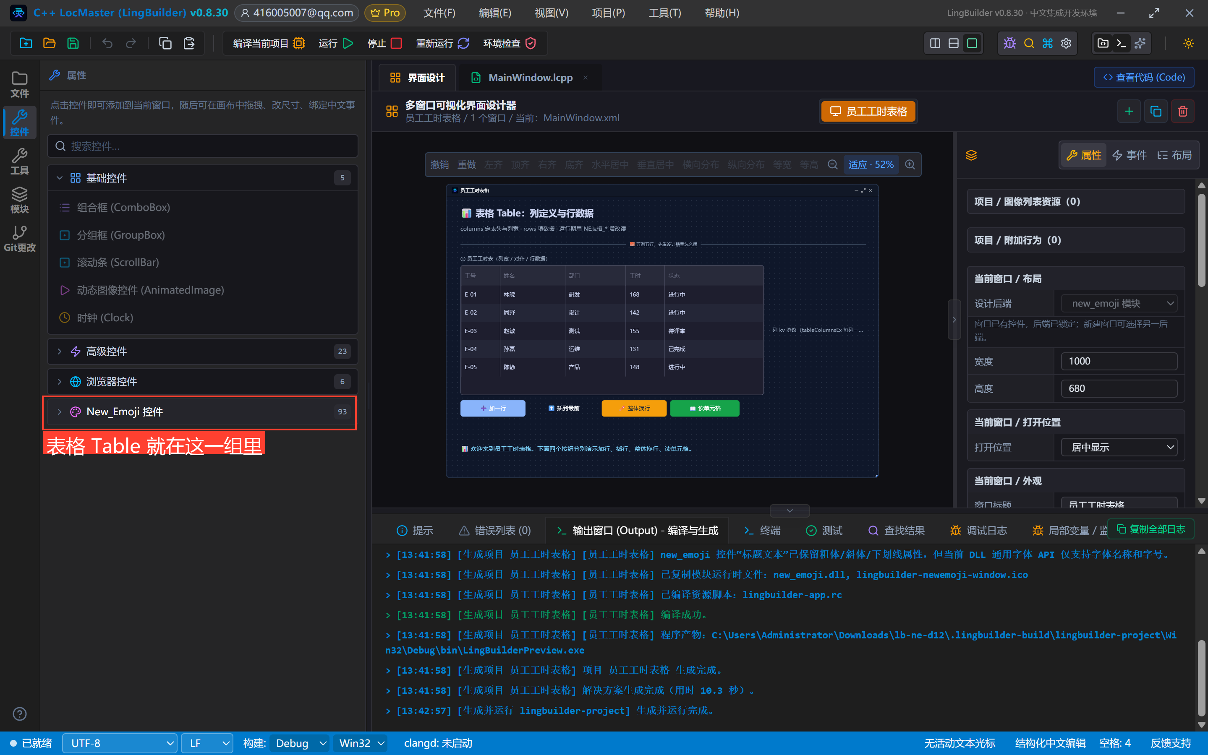Click the new project icon in toolbar
1208x755 pixels.
[26, 44]
